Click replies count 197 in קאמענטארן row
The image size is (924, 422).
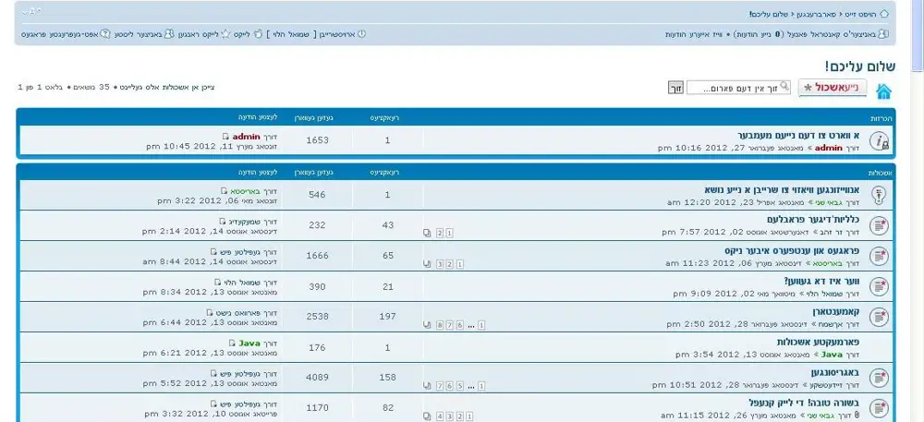click(387, 317)
